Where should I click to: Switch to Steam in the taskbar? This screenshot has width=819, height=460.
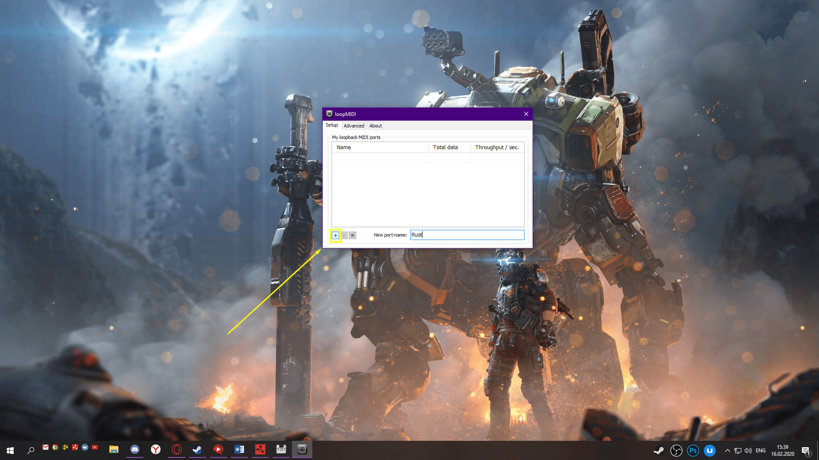point(197,450)
